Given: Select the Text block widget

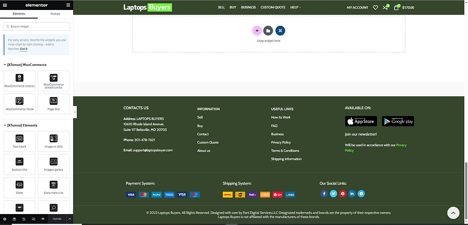Looking at the screenshot, I should pos(20,142).
